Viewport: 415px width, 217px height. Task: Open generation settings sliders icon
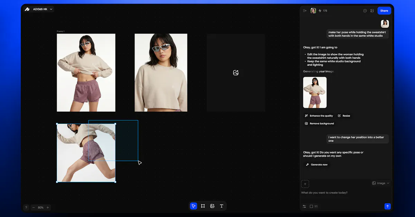[304, 206]
